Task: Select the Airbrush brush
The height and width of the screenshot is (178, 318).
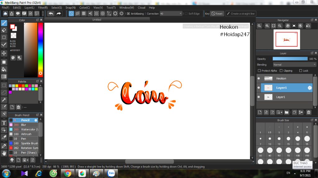Action: pyautogui.click(x=23, y=134)
